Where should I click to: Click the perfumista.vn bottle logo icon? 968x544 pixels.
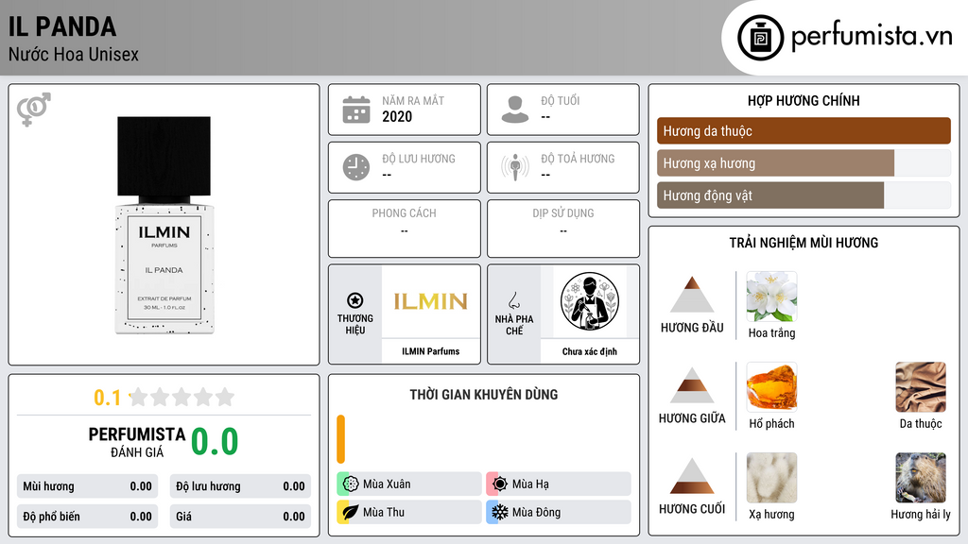click(761, 38)
